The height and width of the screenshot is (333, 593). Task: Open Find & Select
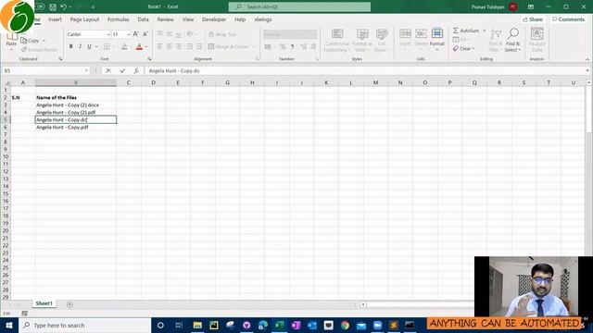[x=512, y=40]
